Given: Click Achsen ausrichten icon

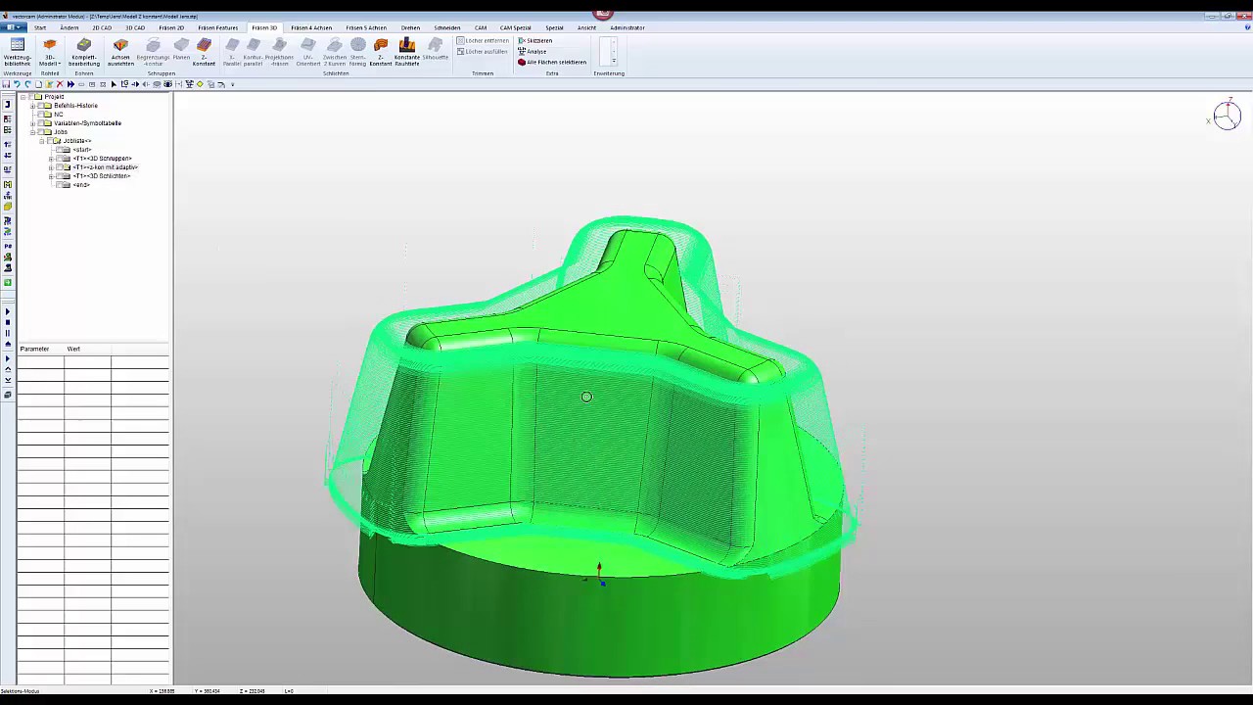Looking at the screenshot, I should coord(120,51).
